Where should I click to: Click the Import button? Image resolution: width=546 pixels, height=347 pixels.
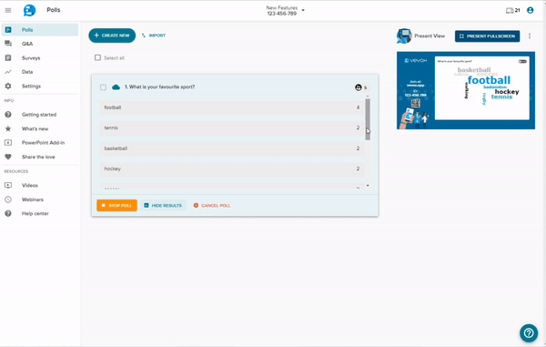coord(154,36)
